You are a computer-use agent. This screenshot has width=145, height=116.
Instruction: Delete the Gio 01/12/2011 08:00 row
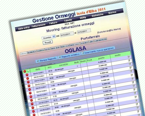point(28,82)
